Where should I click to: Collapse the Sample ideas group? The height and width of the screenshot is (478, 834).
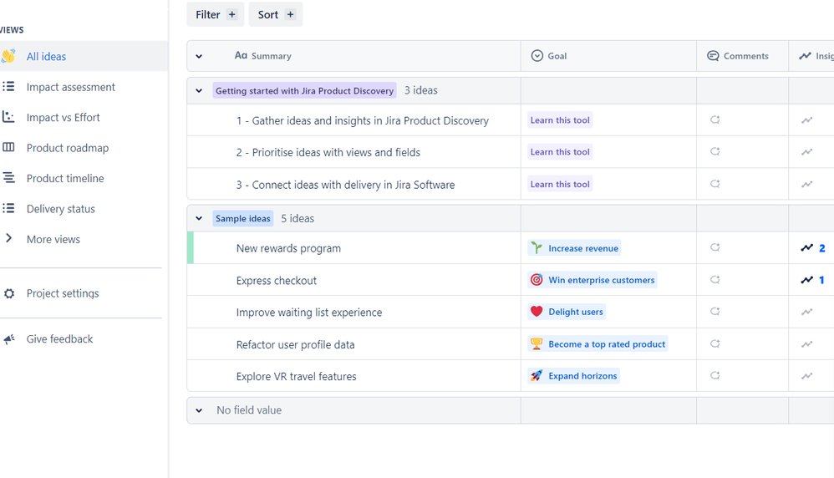(199, 219)
